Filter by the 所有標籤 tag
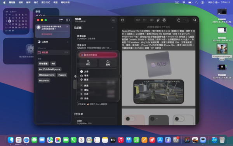The height and width of the screenshot is (146, 233). point(43,64)
